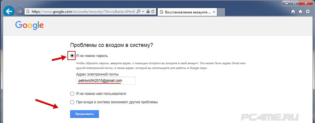Viewport: 315px width, 123px height.
Task: Click the 'Проблемы со входом в систему?' heading
Action: (x=111, y=45)
